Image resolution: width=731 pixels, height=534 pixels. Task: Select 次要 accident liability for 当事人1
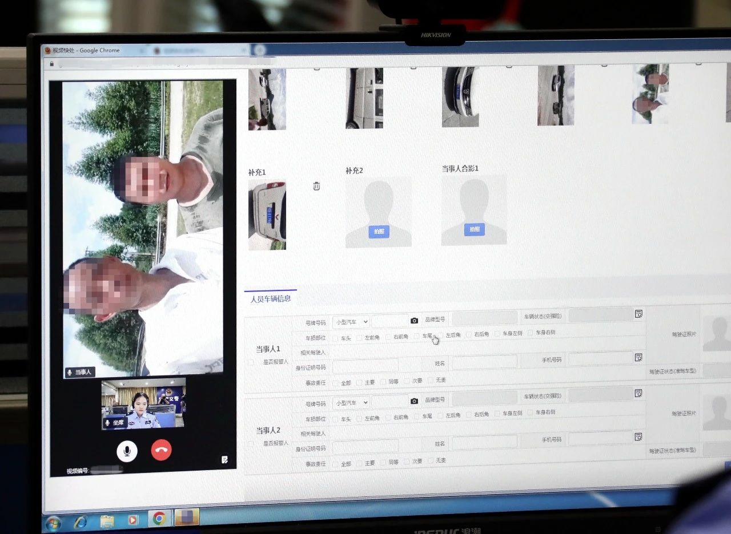(x=407, y=381)
